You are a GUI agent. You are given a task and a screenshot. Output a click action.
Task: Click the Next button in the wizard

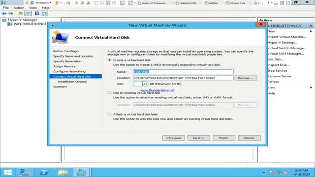199,138
